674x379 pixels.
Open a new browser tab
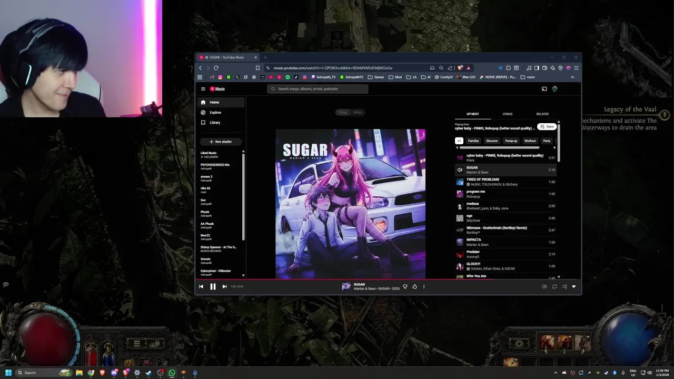click(265, 57)
